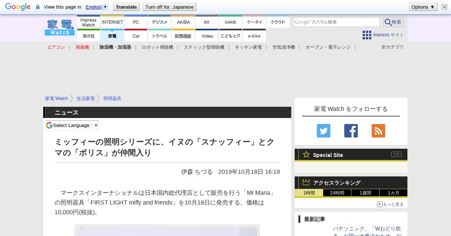Open the translate Options menu
This screenshot has height=236, width=451.
[423, 7]
